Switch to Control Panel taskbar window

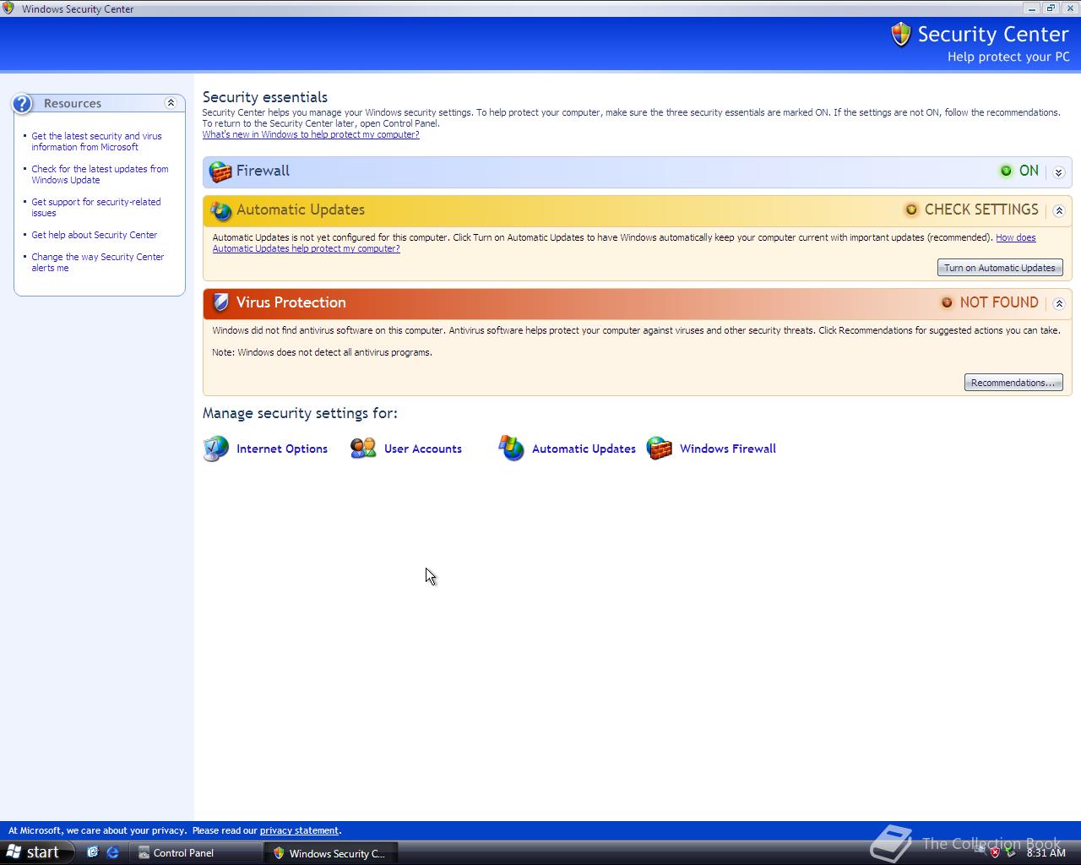click(x=196, y=852)
